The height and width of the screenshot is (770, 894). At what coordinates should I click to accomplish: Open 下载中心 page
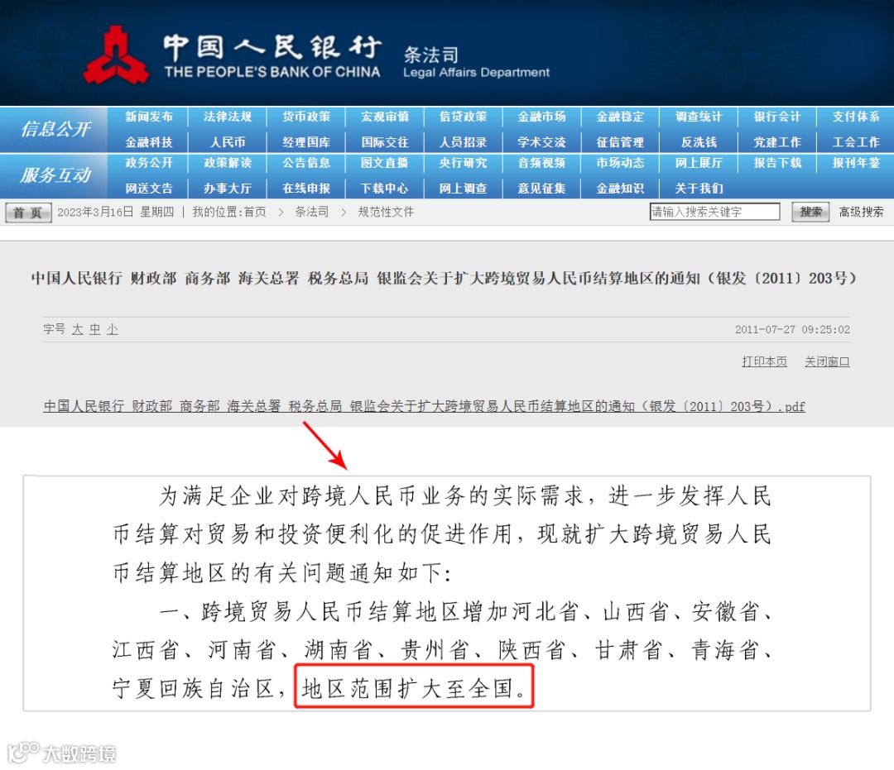[x=385, y=188]
